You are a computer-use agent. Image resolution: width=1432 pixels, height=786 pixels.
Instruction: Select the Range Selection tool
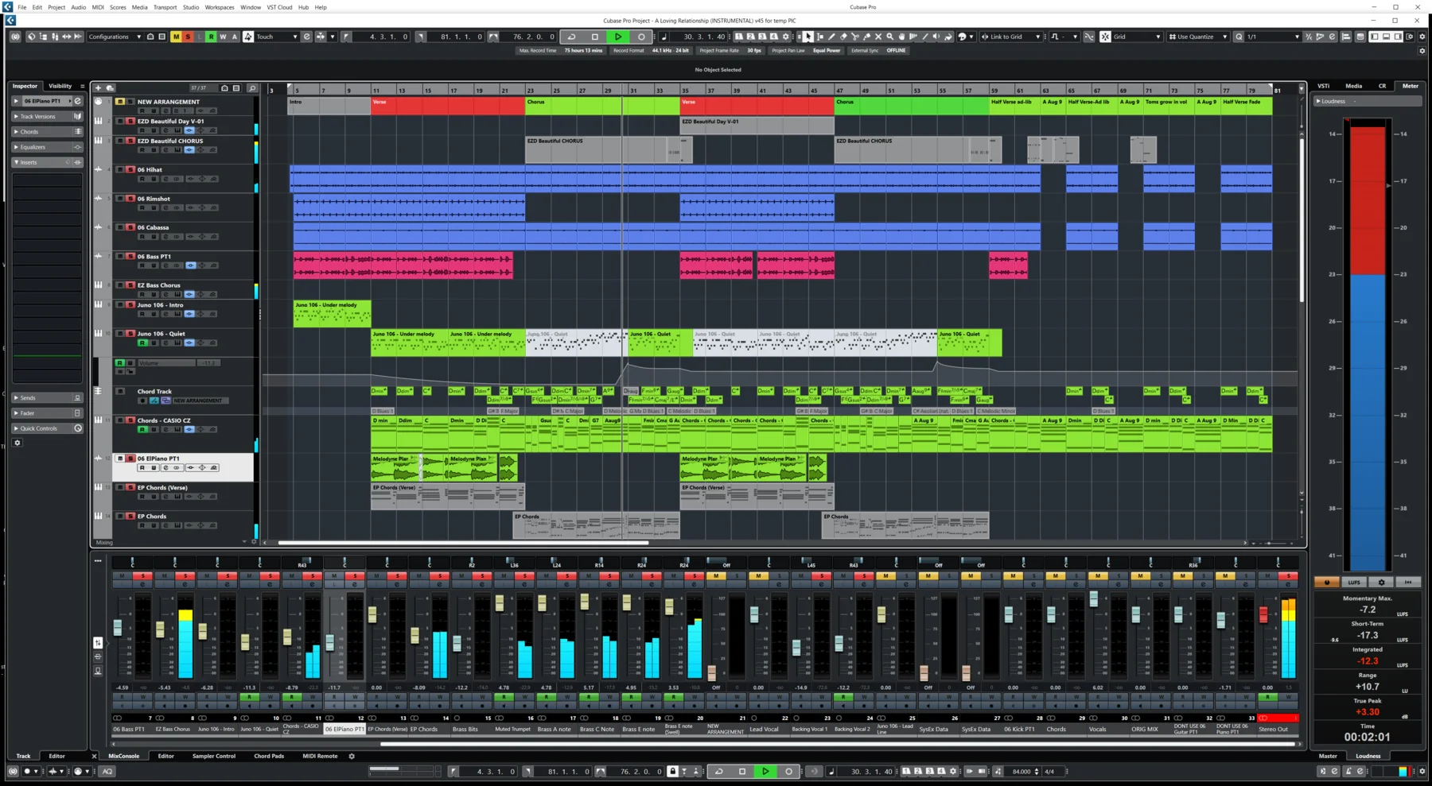[x=820, y=37]
